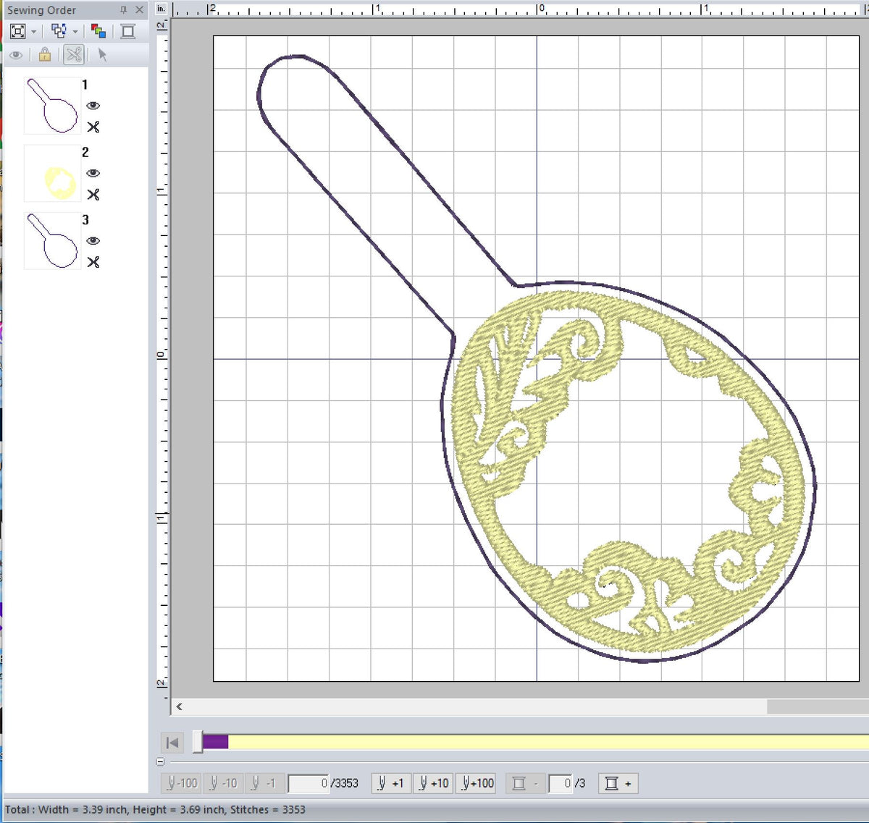869x823 pixels.
Task: Collapse the stitch simulator controls with minus box
Action: coord(160,761)
